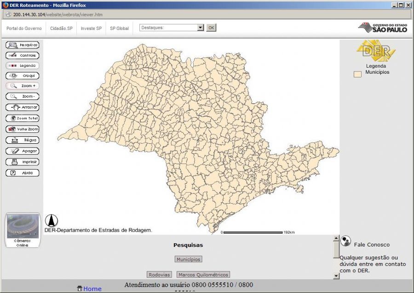Click the Municípios search button
The height and width of the screenshot is (293, 414).
(188, 259)
